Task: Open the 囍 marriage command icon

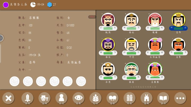Action: [x=129, y=98]
